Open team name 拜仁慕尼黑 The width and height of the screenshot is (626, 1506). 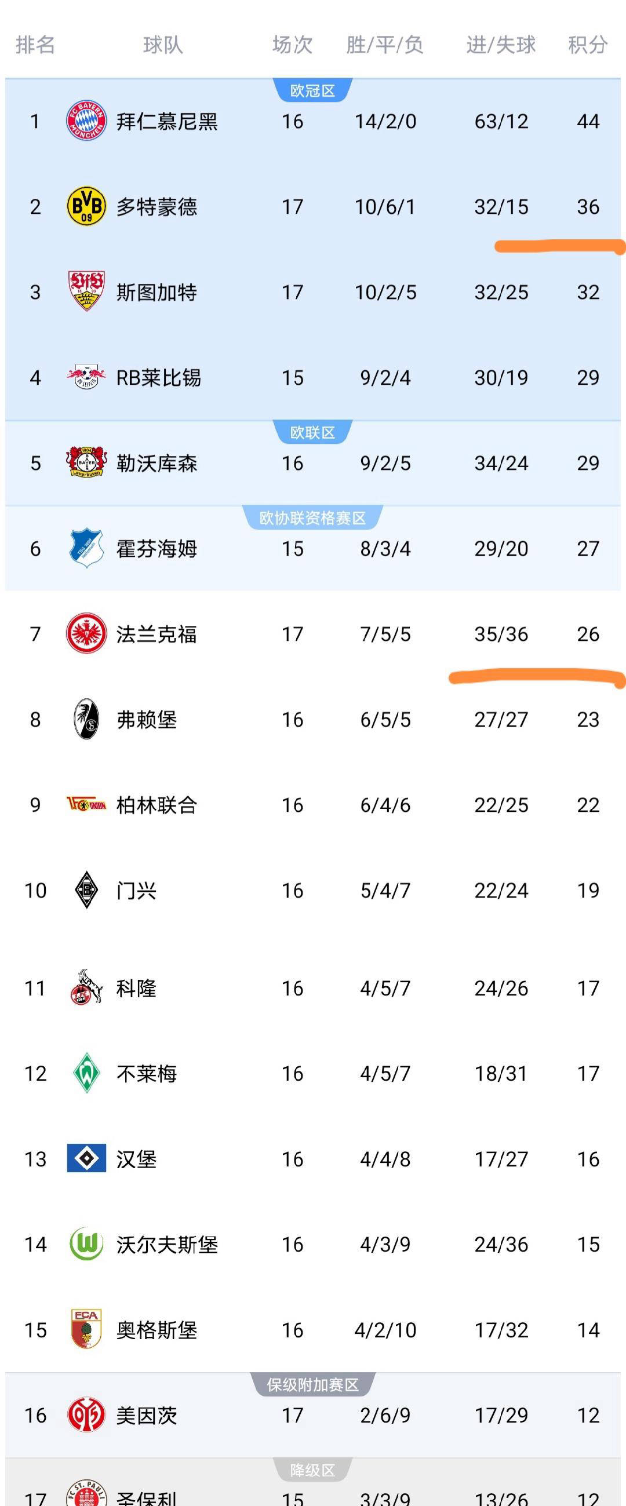167,122
